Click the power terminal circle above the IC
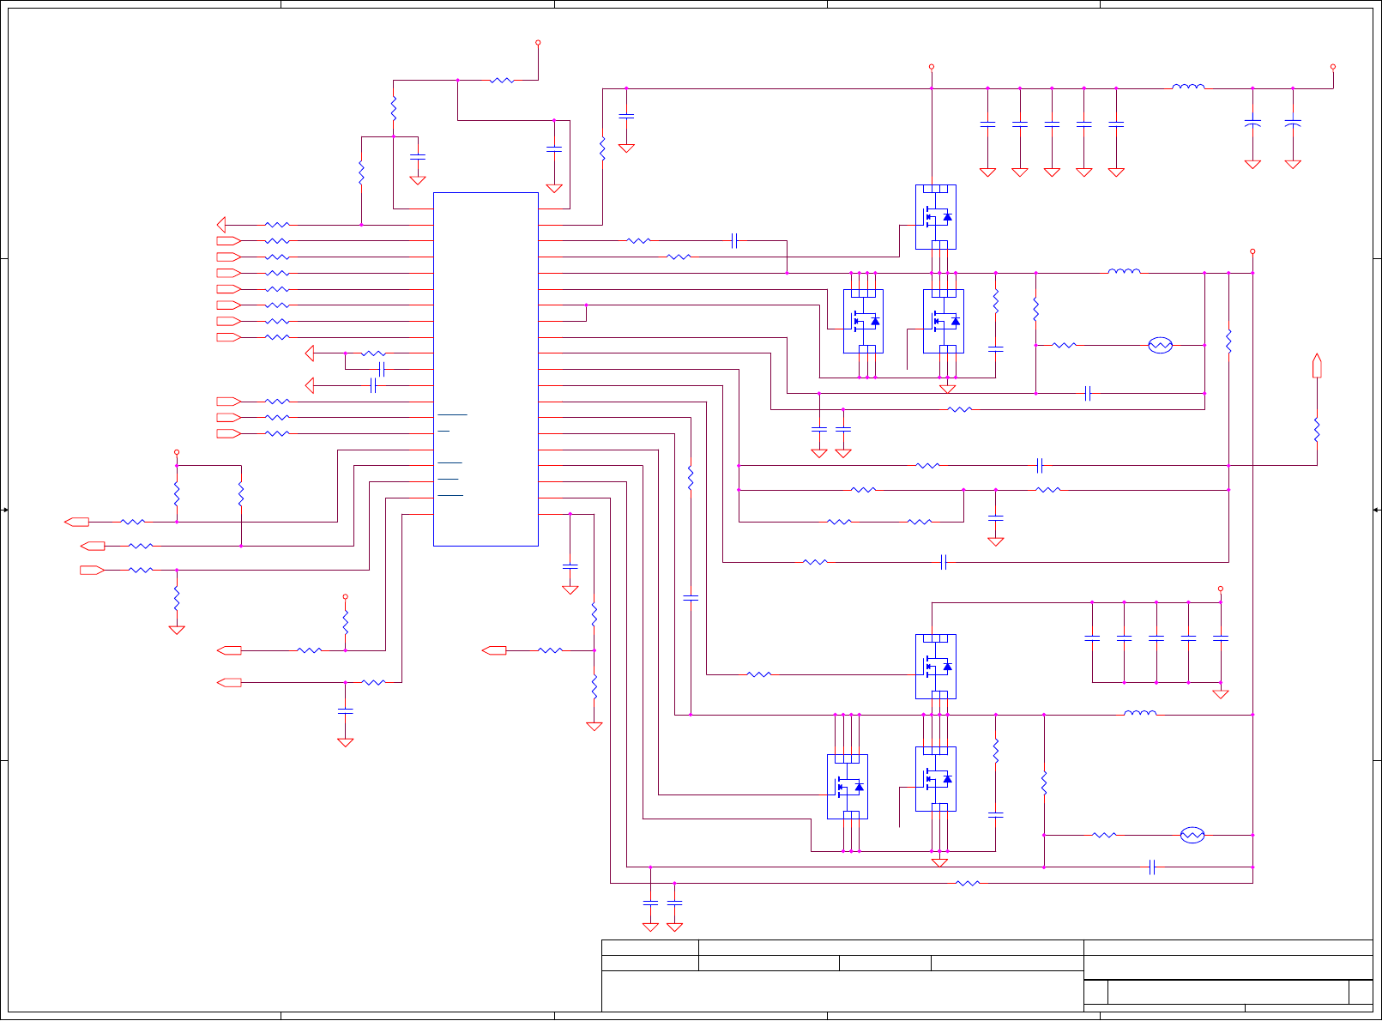1382x1021 pixels. (x=538, y=42)
